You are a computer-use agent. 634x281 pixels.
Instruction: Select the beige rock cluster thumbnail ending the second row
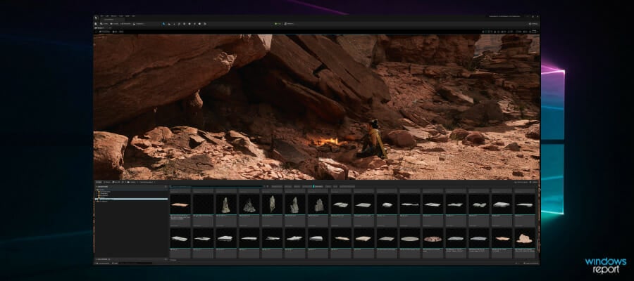click(x=524, y=238)
